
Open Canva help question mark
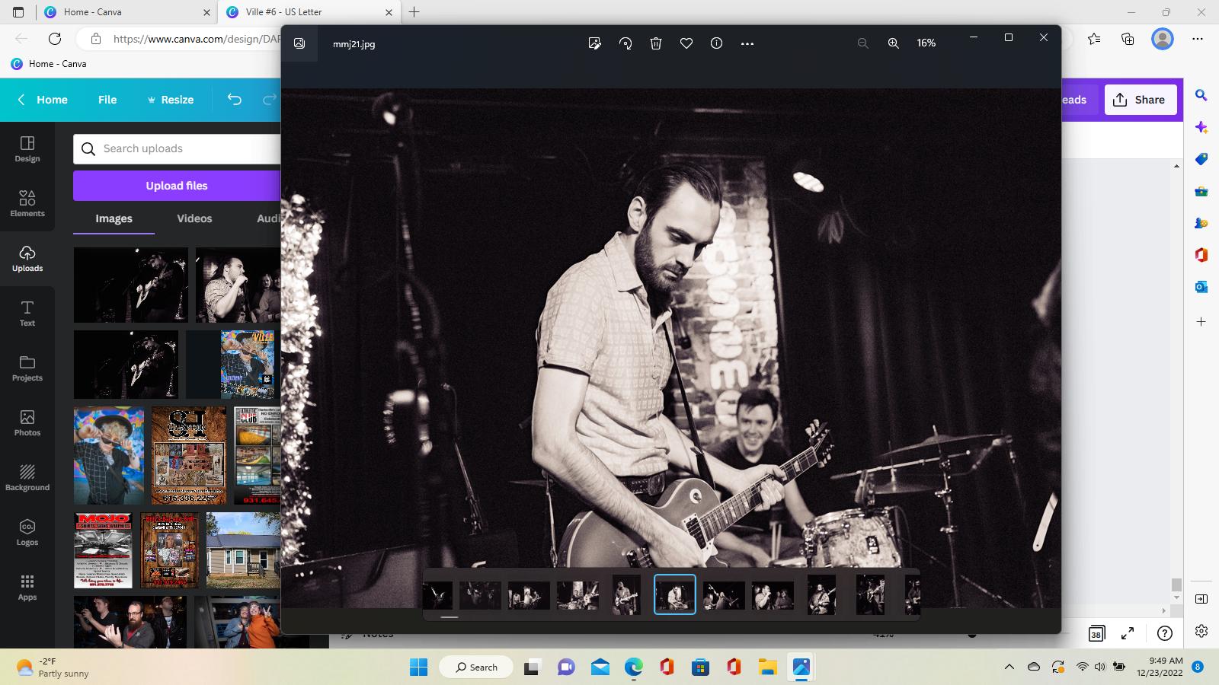pos(1165,633)
